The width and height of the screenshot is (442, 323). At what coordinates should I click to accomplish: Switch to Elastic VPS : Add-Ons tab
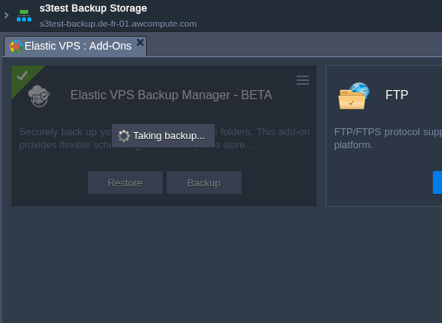[x=75, y=46]
